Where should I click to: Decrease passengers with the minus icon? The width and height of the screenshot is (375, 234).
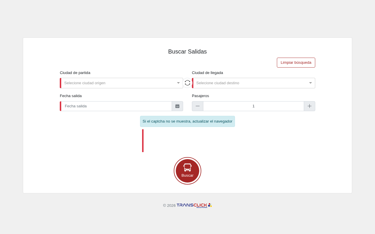pyautogui.click(x=197, y=106)
